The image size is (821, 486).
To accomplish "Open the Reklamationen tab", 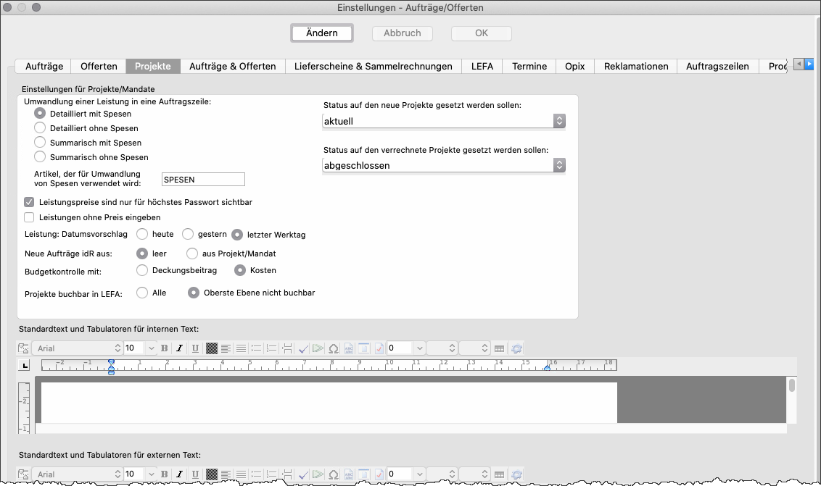I will pos(636,66).
